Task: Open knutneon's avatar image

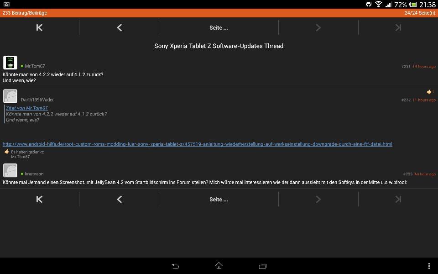Action: [10, 170]
